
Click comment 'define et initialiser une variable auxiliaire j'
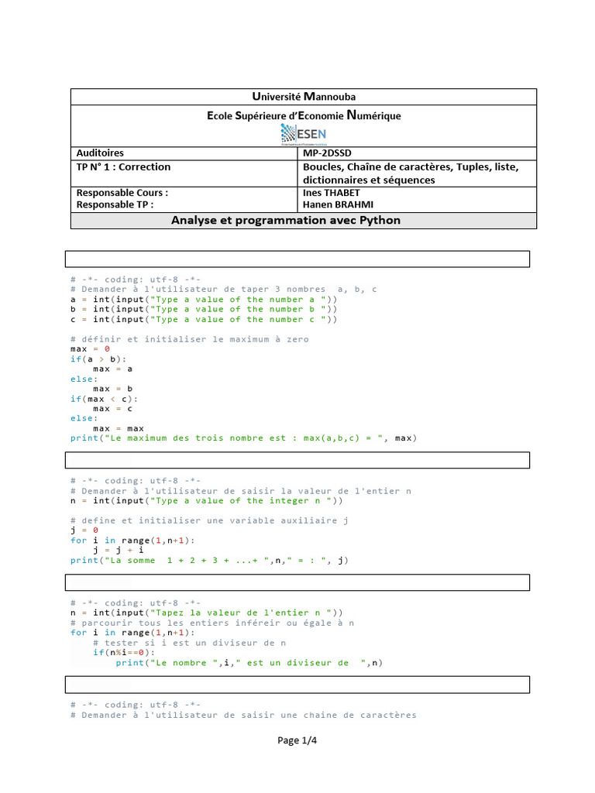coord(209,520)
